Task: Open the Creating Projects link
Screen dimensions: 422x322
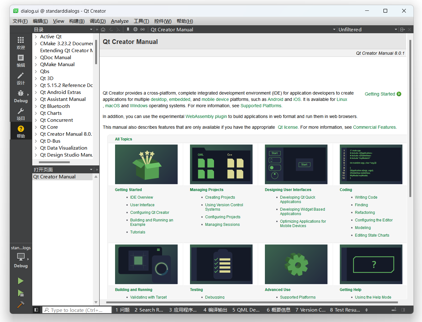Action: click(x=220, y=197)
